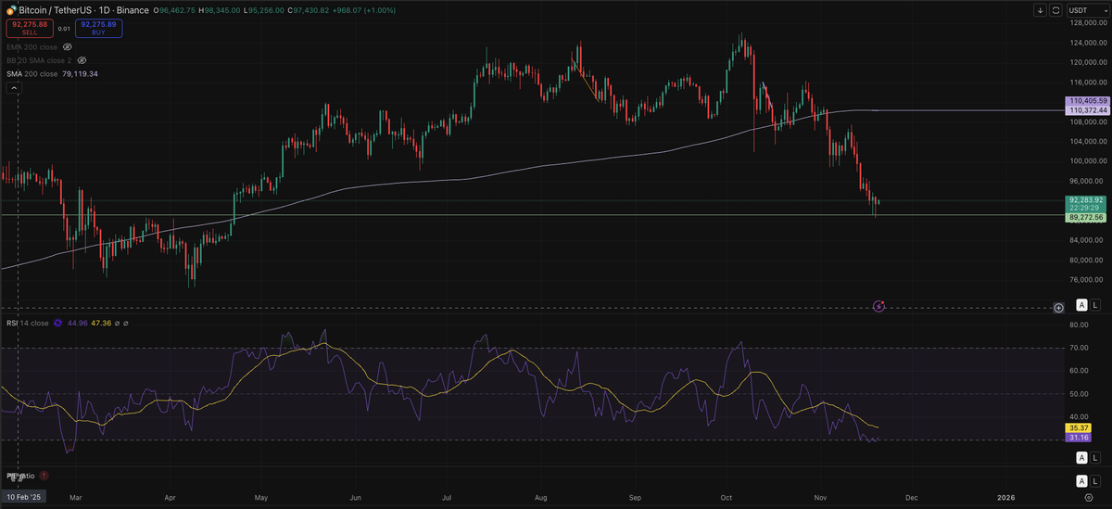
Task: Click the red warning icon beside PE ratio
Action: pyautogui.click(x=44, y=476)
